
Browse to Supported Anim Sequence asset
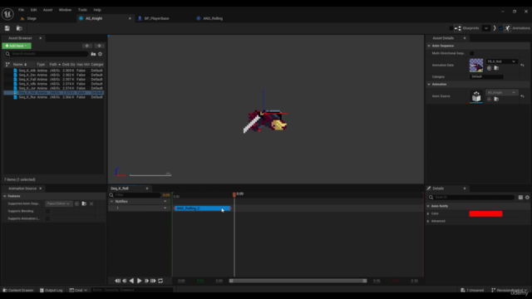[84, 203]
